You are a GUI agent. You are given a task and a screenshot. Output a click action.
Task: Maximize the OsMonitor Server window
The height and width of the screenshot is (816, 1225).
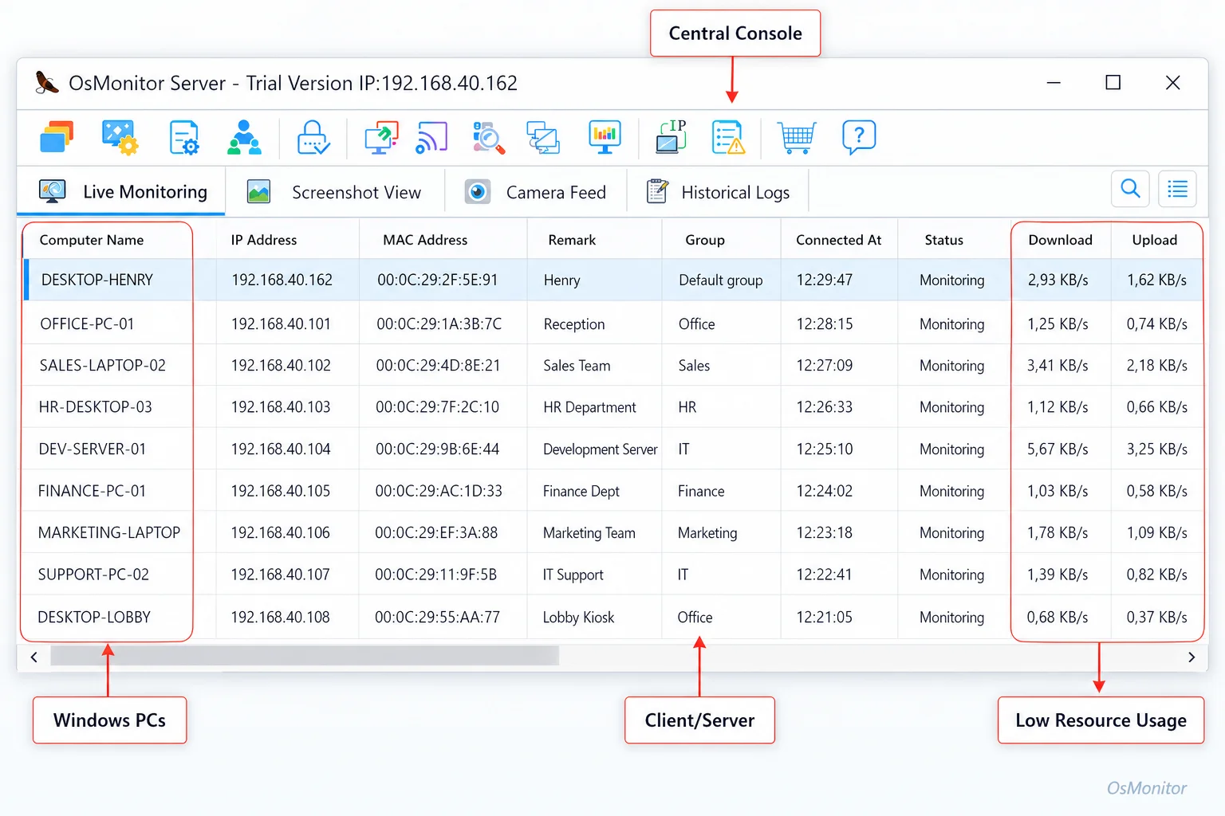click(1113, 83)
